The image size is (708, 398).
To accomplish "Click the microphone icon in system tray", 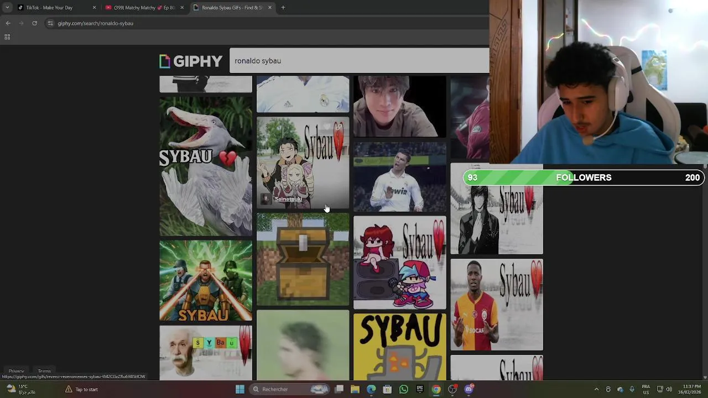I will [632, 389].
